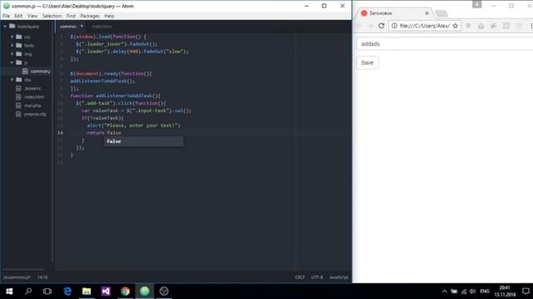Show hidden system tray icons
533x299 pixels.
point(444,292)
